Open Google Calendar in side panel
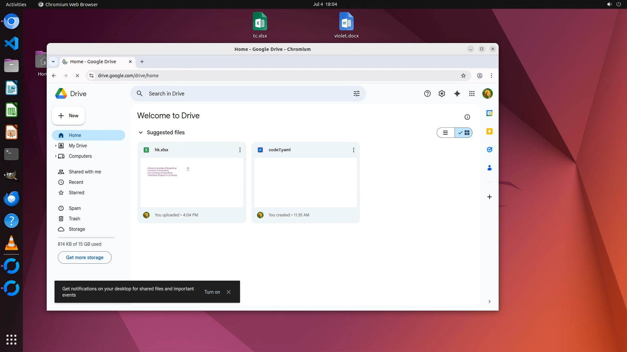Viewport: 627px width, 352px height. click(489, 113)
